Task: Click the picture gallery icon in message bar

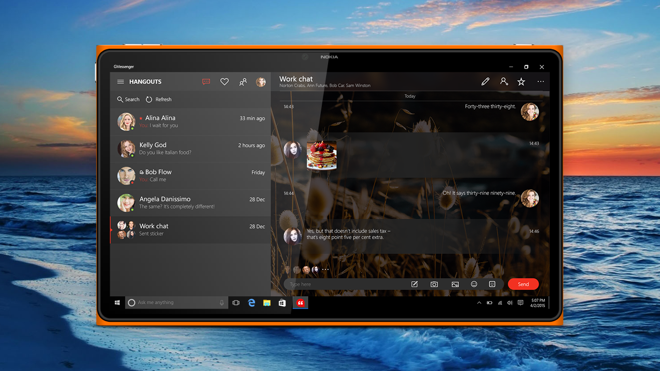Action: click(455, 284)
